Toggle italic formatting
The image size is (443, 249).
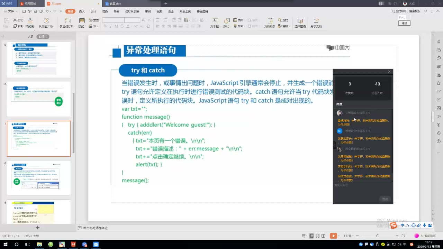pyautogui.click(x=110, y=26)
